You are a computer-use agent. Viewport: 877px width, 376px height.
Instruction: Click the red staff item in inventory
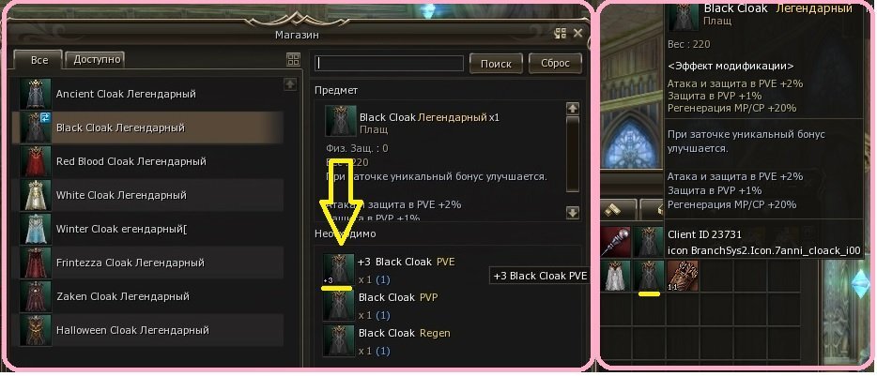pyautogui.click(x=616, y=242)
